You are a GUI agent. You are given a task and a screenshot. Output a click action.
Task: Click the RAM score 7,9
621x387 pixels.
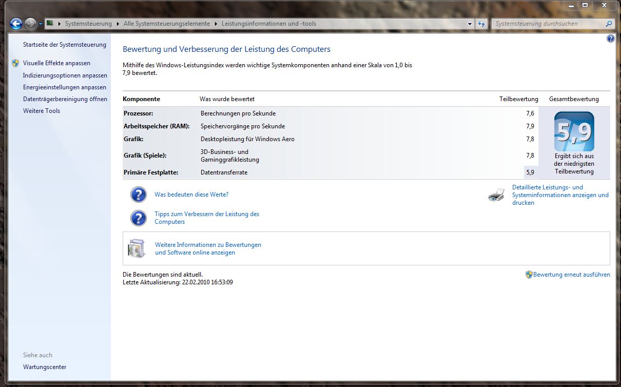[530, 126]
